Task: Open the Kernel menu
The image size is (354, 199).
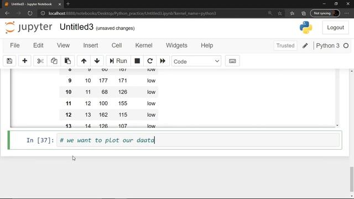Action: [144, 45]
